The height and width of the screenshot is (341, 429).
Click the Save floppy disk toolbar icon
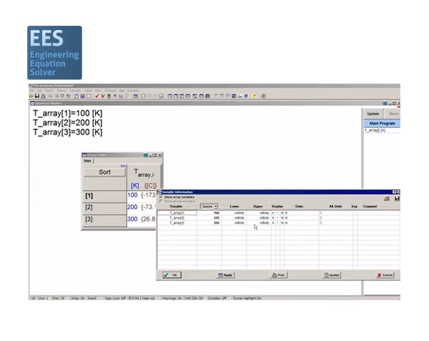[x=37, y=96]
